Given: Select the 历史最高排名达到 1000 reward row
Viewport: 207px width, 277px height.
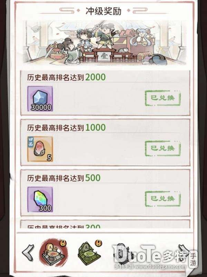Looking at the screenshot, I should point(105,143).
